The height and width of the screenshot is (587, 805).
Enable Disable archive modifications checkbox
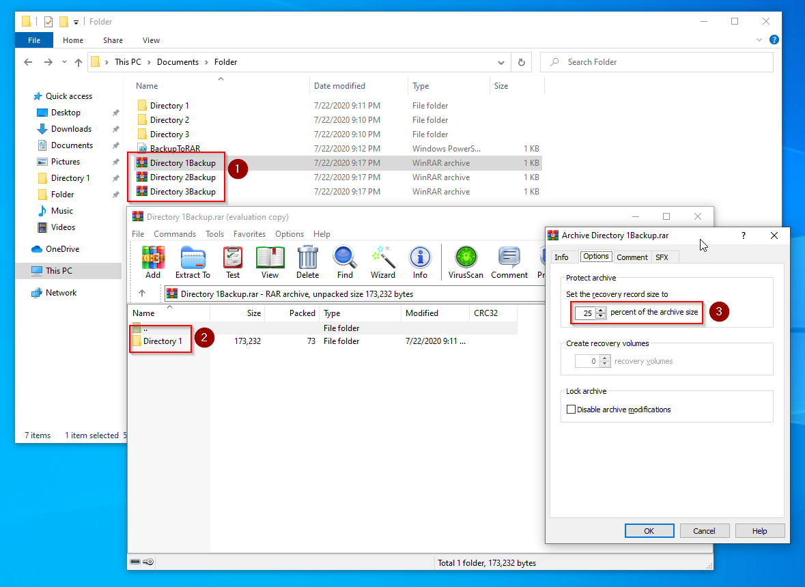[571, 410]
